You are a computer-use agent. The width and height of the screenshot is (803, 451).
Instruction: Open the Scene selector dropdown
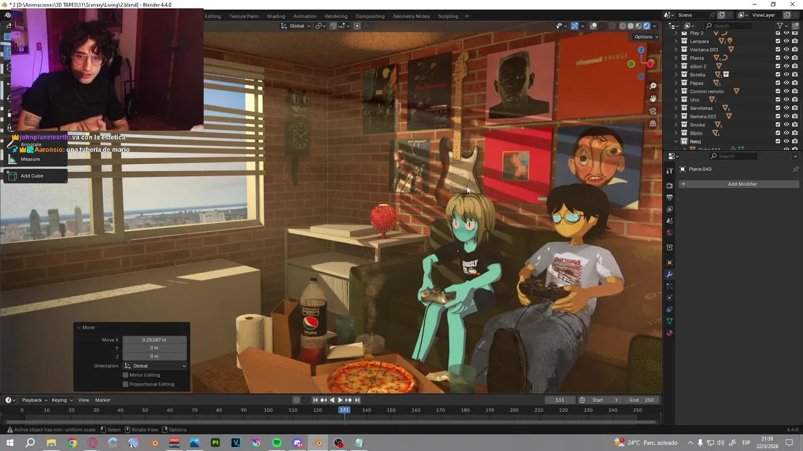pos(670,15)
